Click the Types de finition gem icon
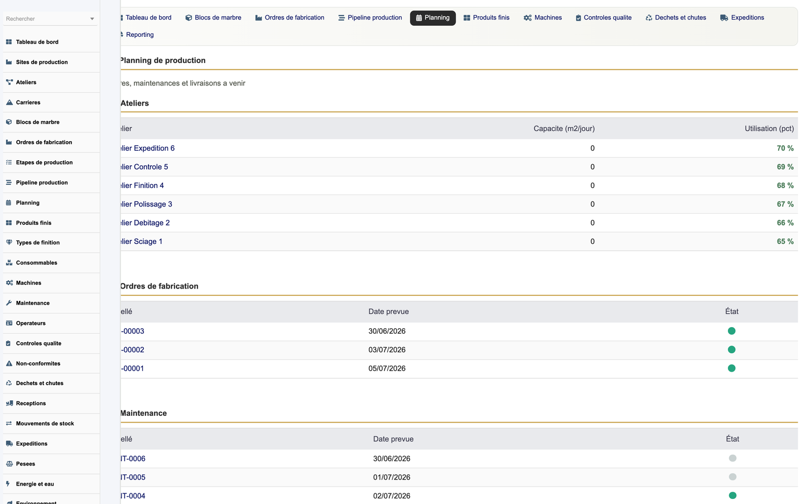 click(9, 242)
